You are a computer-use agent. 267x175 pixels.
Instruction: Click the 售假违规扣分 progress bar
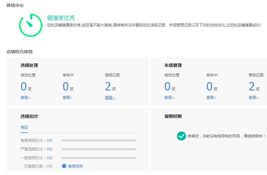pos(99,140)
